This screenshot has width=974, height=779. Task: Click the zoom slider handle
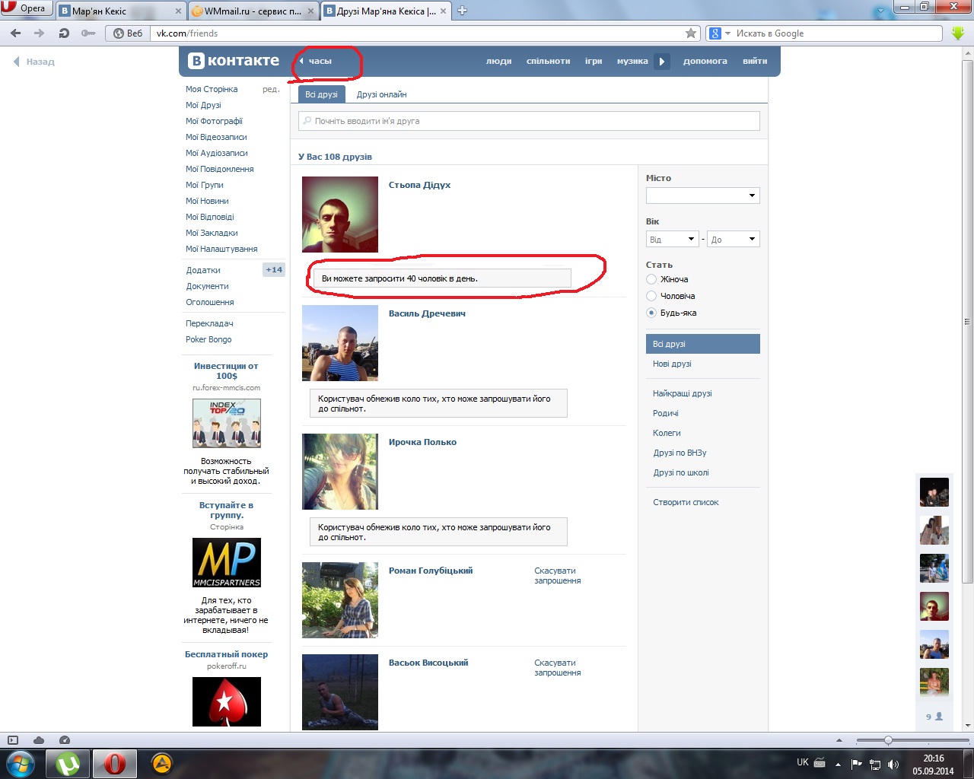[x=888, y=740]
